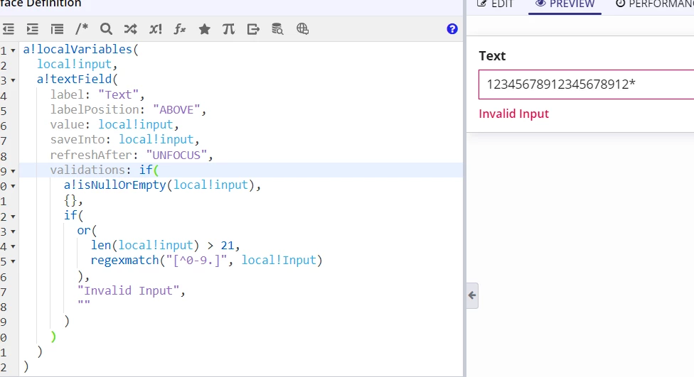Screen dimensions: 694x377
Task: Click inside the Text input field
Action: pos(586,84)
